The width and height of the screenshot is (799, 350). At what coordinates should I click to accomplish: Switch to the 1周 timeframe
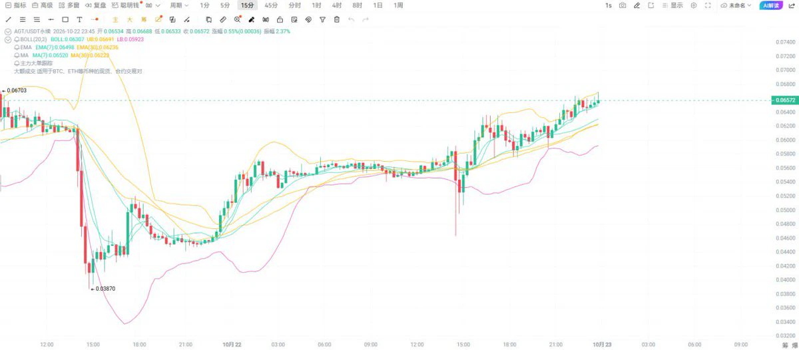398,5
